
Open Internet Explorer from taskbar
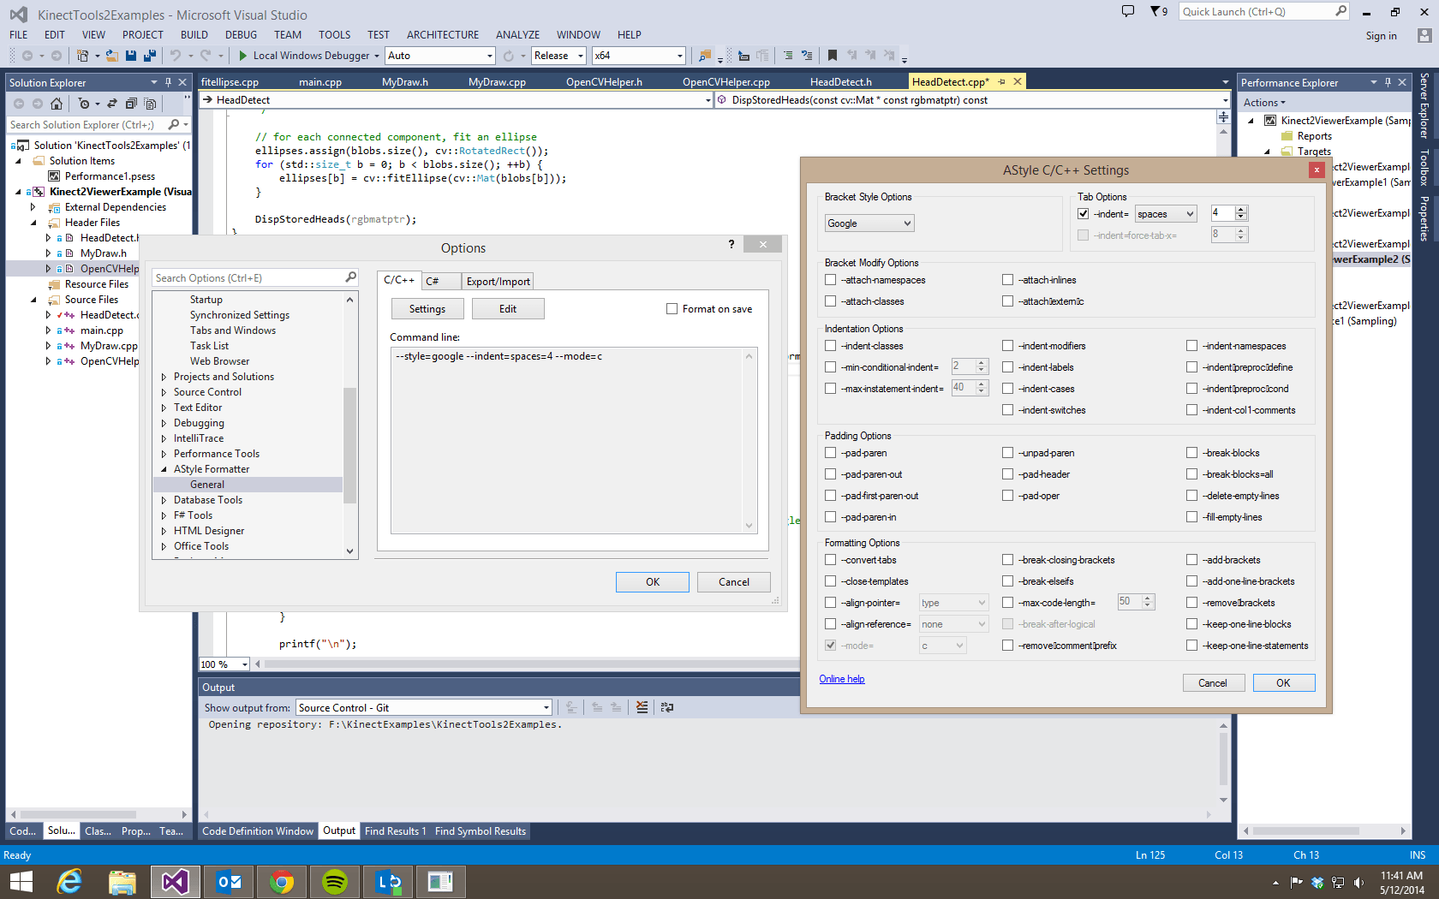point(69,881)
